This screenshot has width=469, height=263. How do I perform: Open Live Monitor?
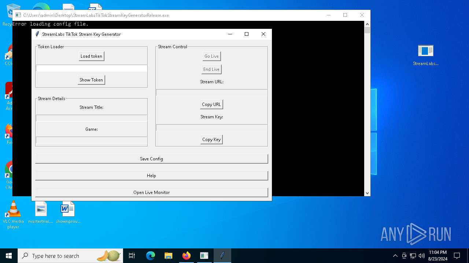pyautogui.click(x=151, y=193)
